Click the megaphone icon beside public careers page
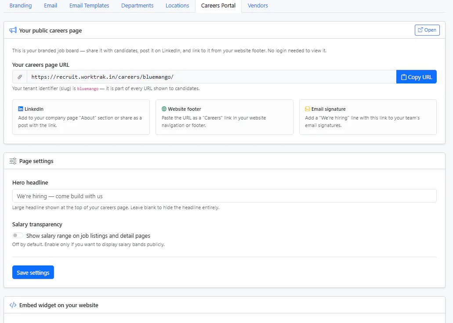Screen dimensions: 453x323 pyautogui.click(x=13, y=30)
